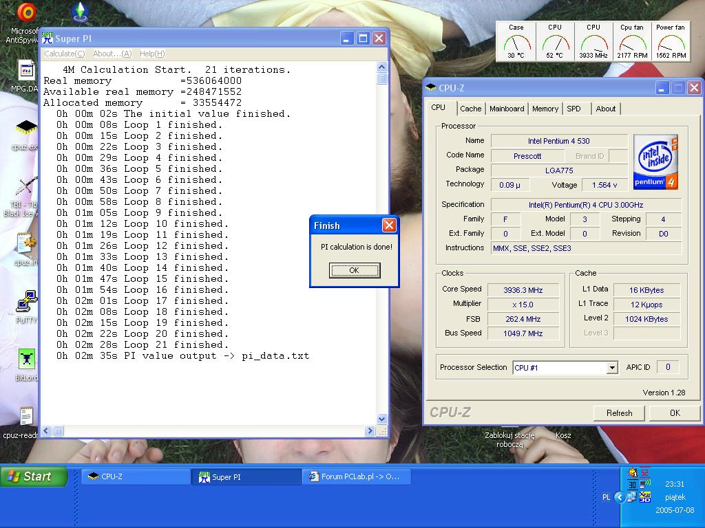
Task: Click the Super PI title bar icon
Action: [x=48, y=38]
